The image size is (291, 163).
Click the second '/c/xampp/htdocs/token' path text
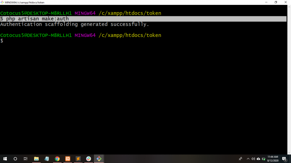pos(130,35)
